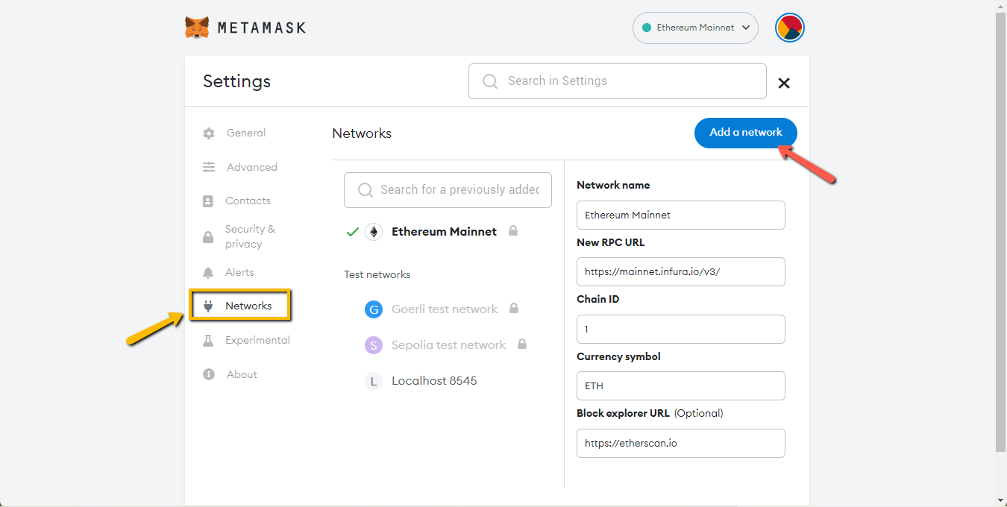Click the Security padlock icon in sidebar
The width and height of the screenshot is (1007, 507).
click(209, 237)
